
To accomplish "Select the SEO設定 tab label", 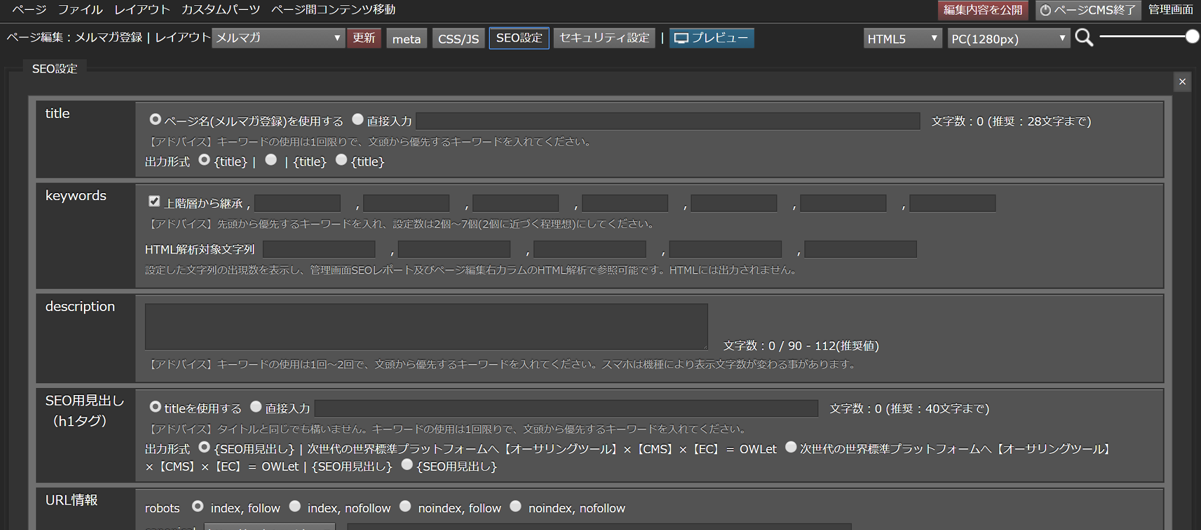I will pyautogui.click(x=55, y=69).
